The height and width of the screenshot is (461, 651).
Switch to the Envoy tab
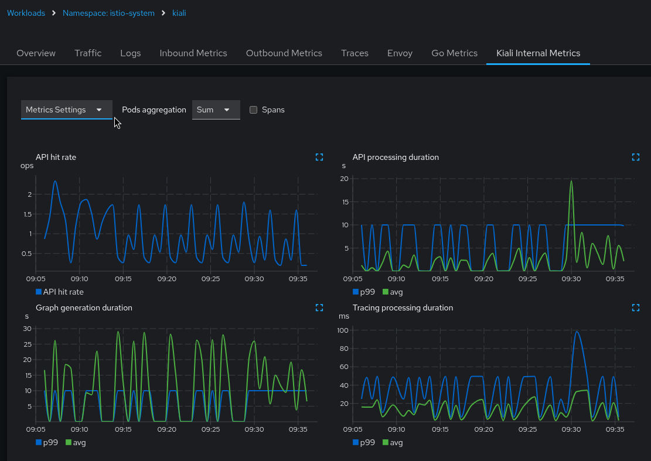[x=400, y=53]
